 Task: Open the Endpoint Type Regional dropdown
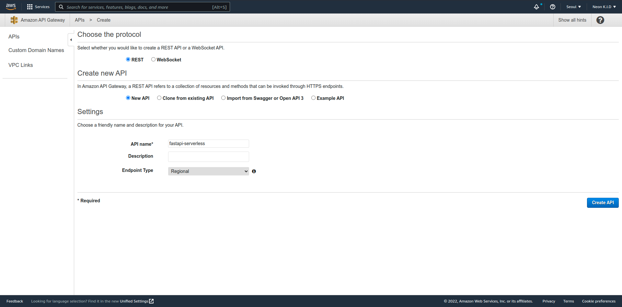pos(208,171)
